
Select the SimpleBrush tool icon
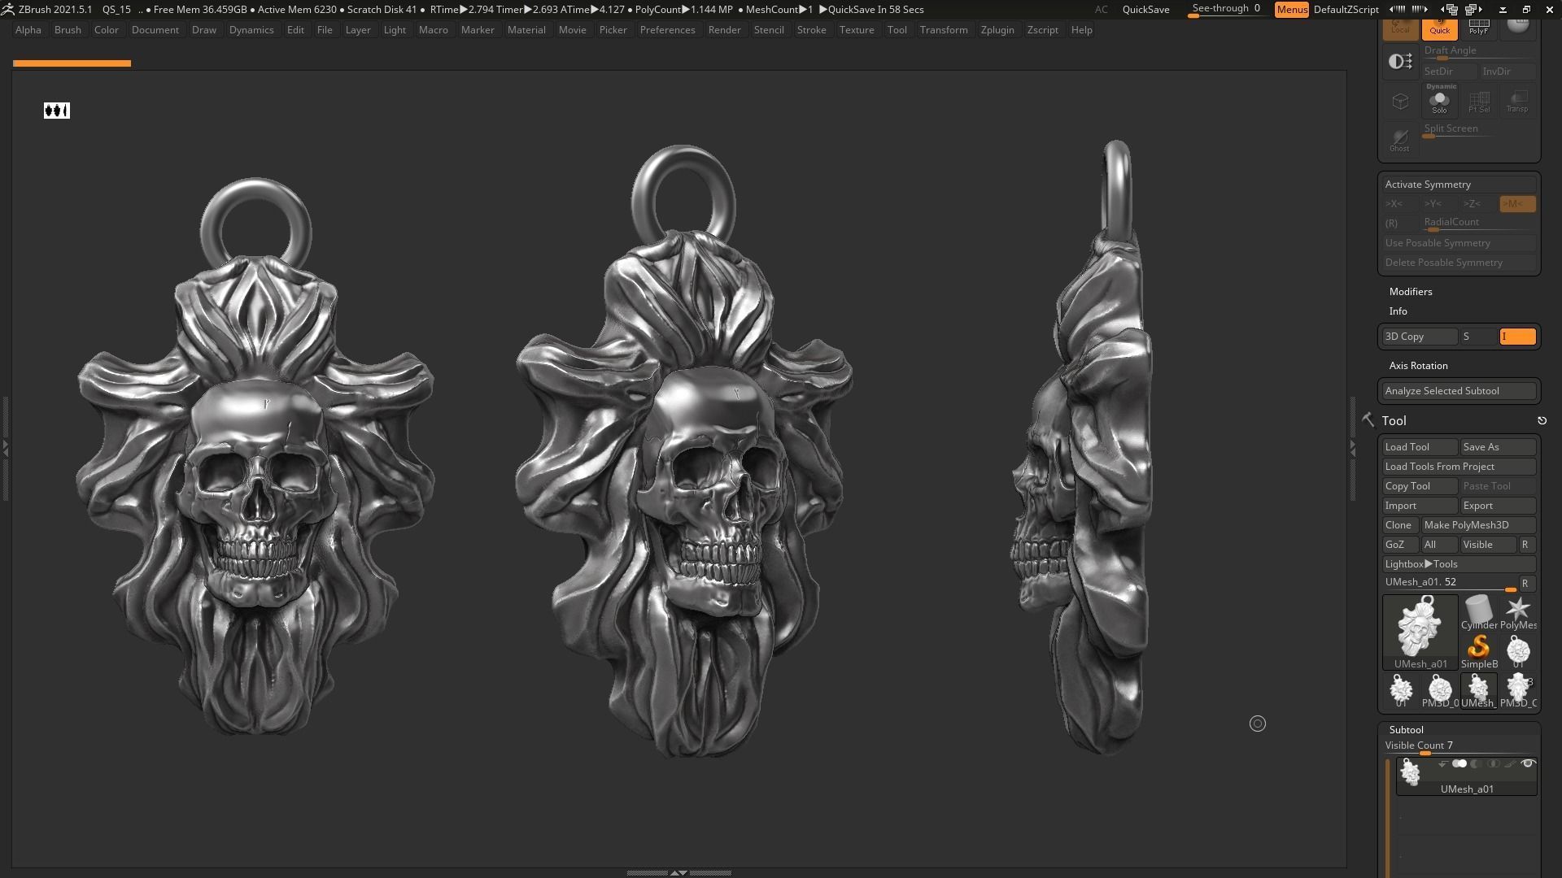[1478, 651]
